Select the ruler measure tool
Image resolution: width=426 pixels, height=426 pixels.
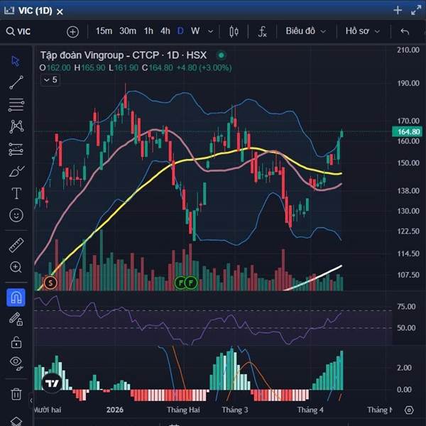tap(16, 246)
